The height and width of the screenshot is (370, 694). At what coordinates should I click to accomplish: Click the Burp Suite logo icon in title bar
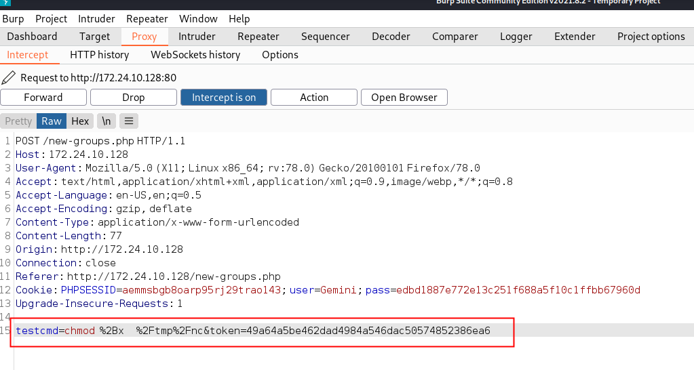[x=5, y=3]
